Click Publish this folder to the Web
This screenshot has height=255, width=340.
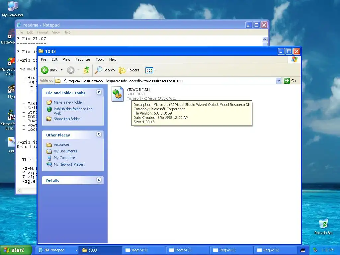tap(73, 111)
